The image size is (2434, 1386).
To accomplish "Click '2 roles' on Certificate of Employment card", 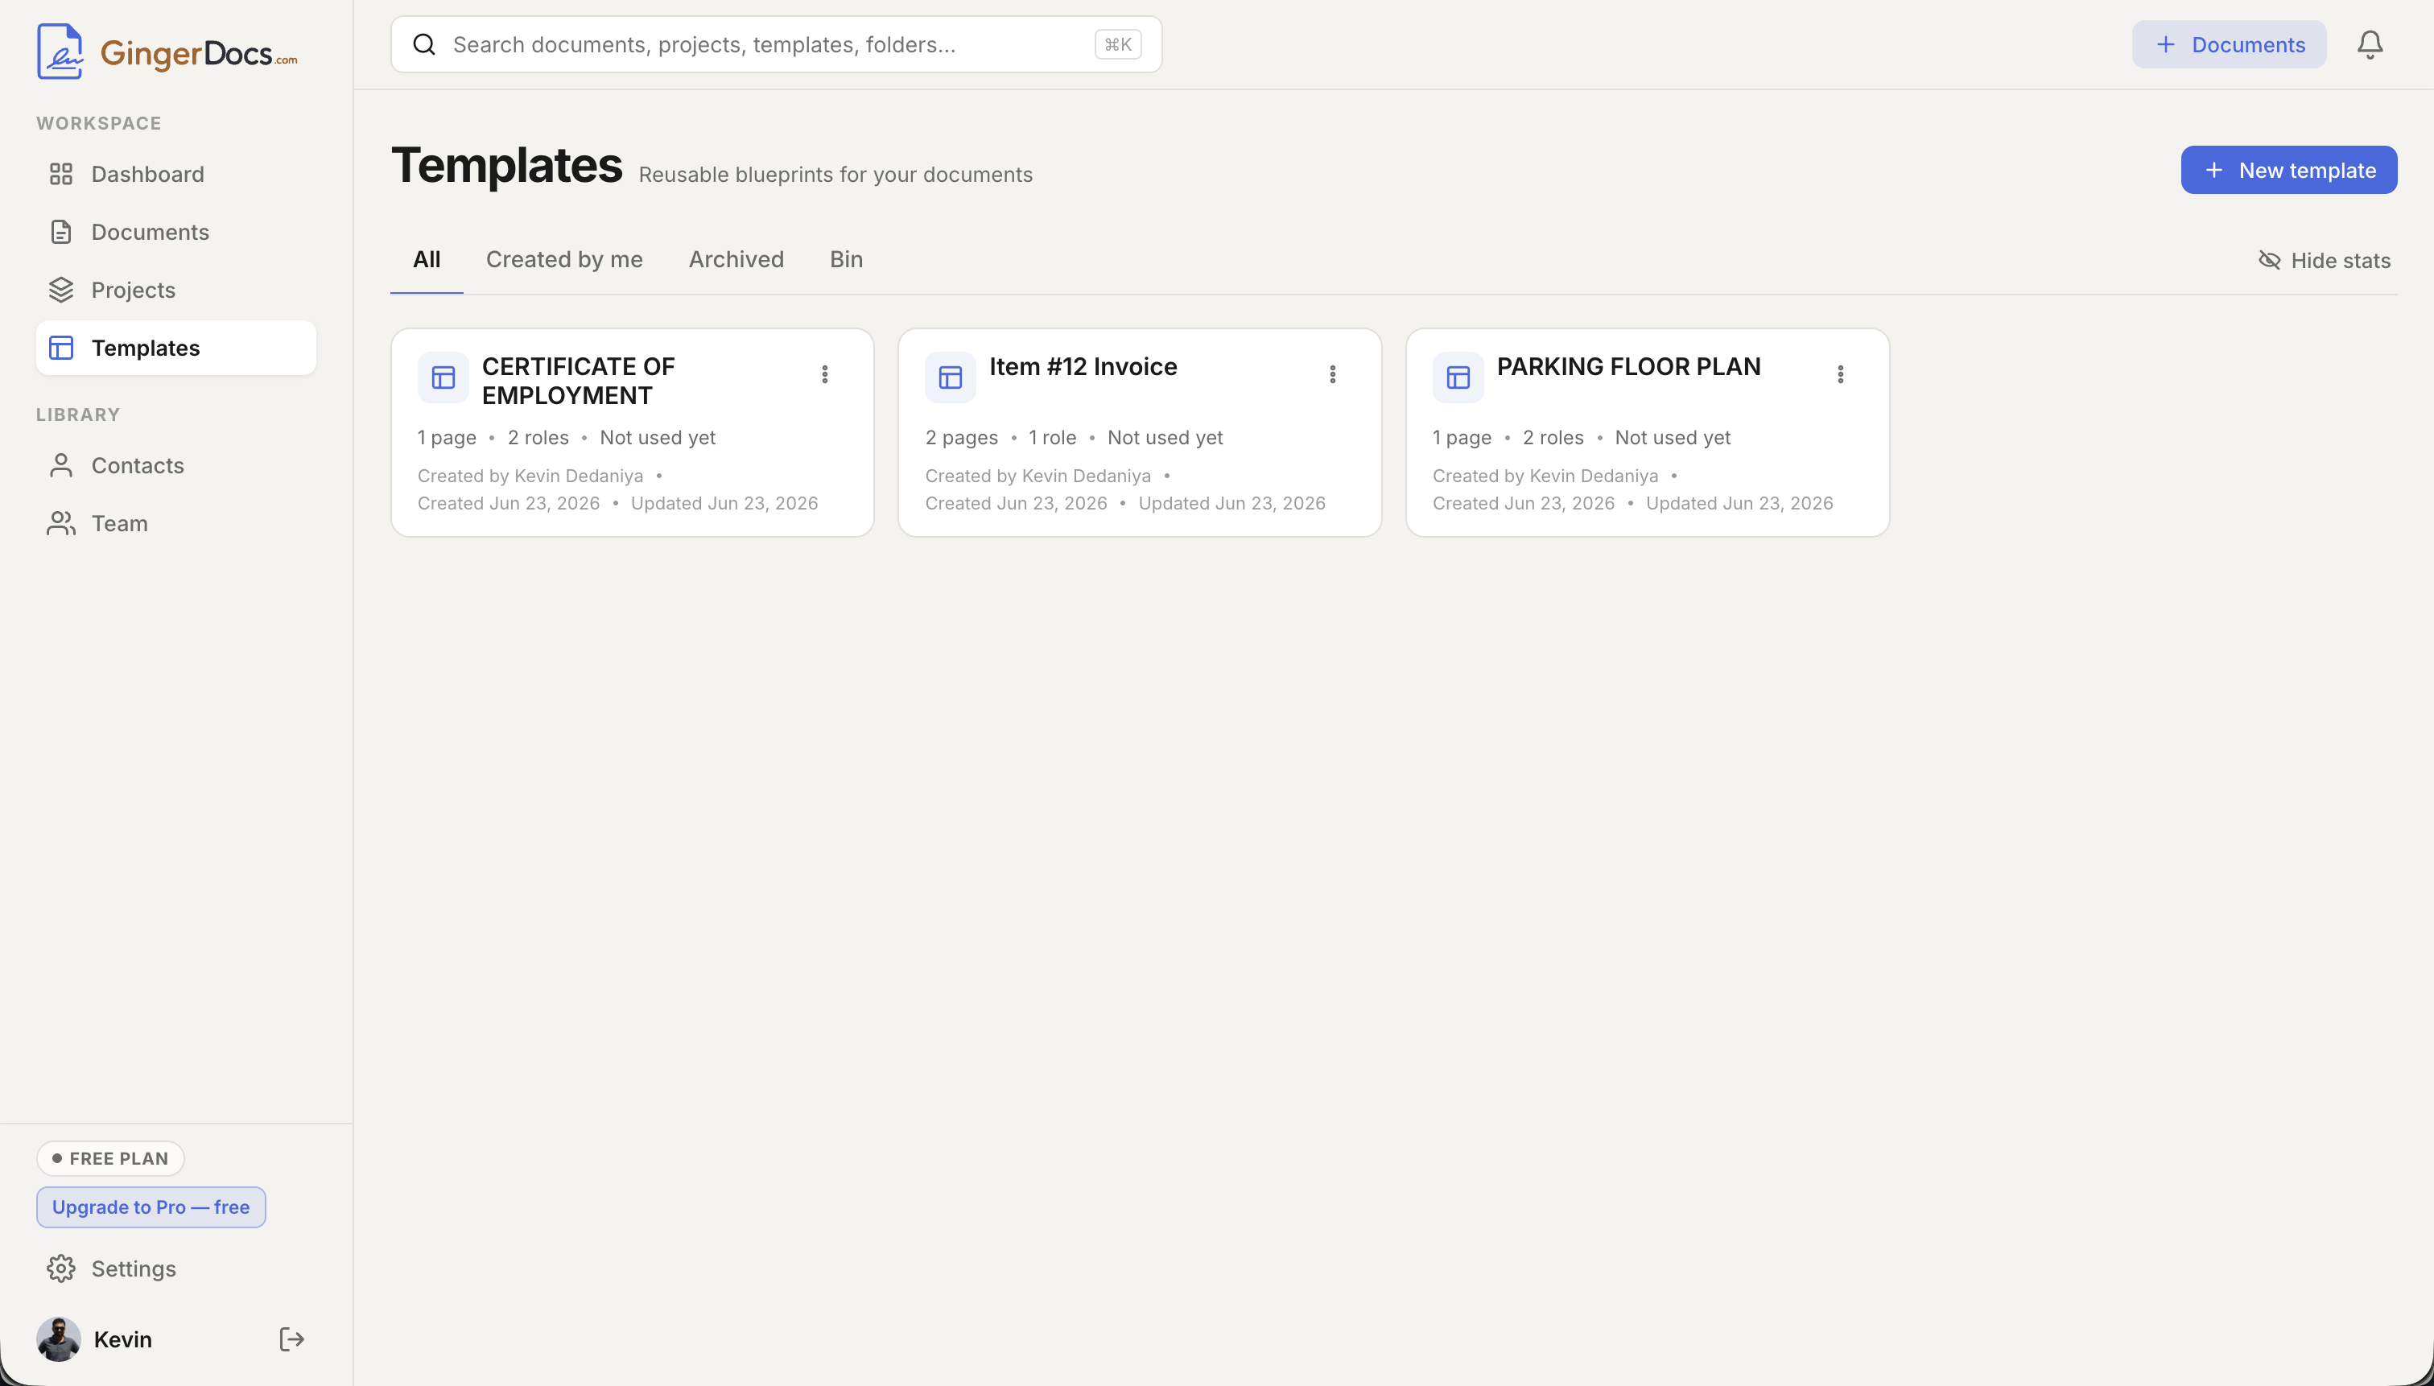I will click(x=538, y=438).
